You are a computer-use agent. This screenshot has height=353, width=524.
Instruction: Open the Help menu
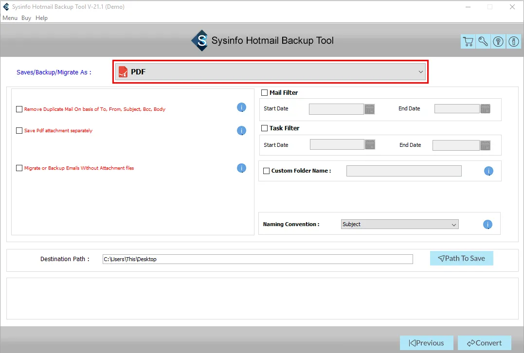[x=41, y=18]
